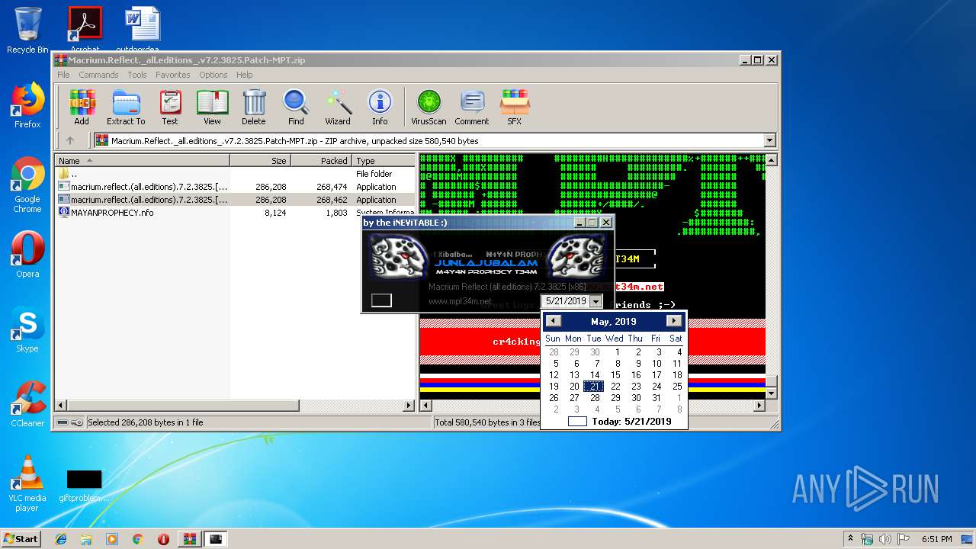The image size is (976, 549).
Task: Run VirusScan from the toolbar
Action: click(x=429, y=108)
